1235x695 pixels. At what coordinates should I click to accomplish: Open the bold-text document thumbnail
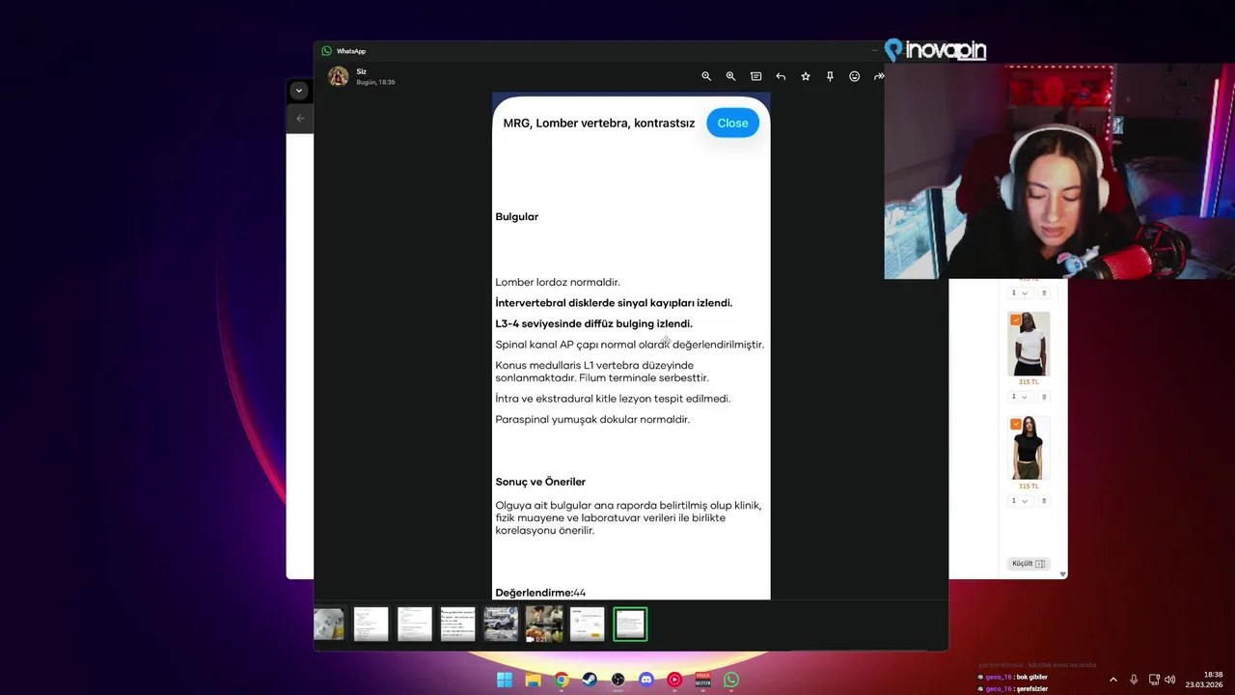pyautogui.click(x=457, y=625)
